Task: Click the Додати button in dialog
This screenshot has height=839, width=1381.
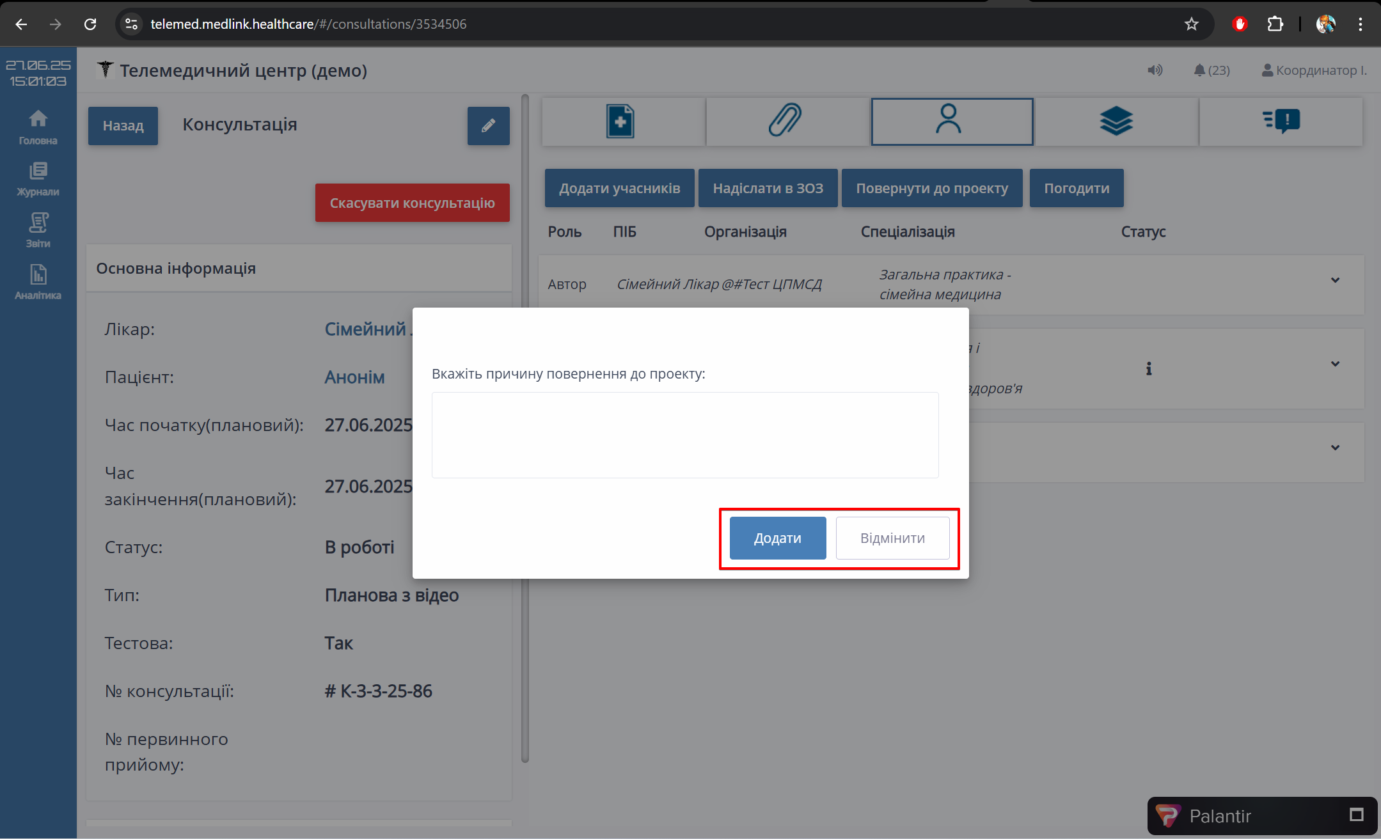Action: (777, 538)
